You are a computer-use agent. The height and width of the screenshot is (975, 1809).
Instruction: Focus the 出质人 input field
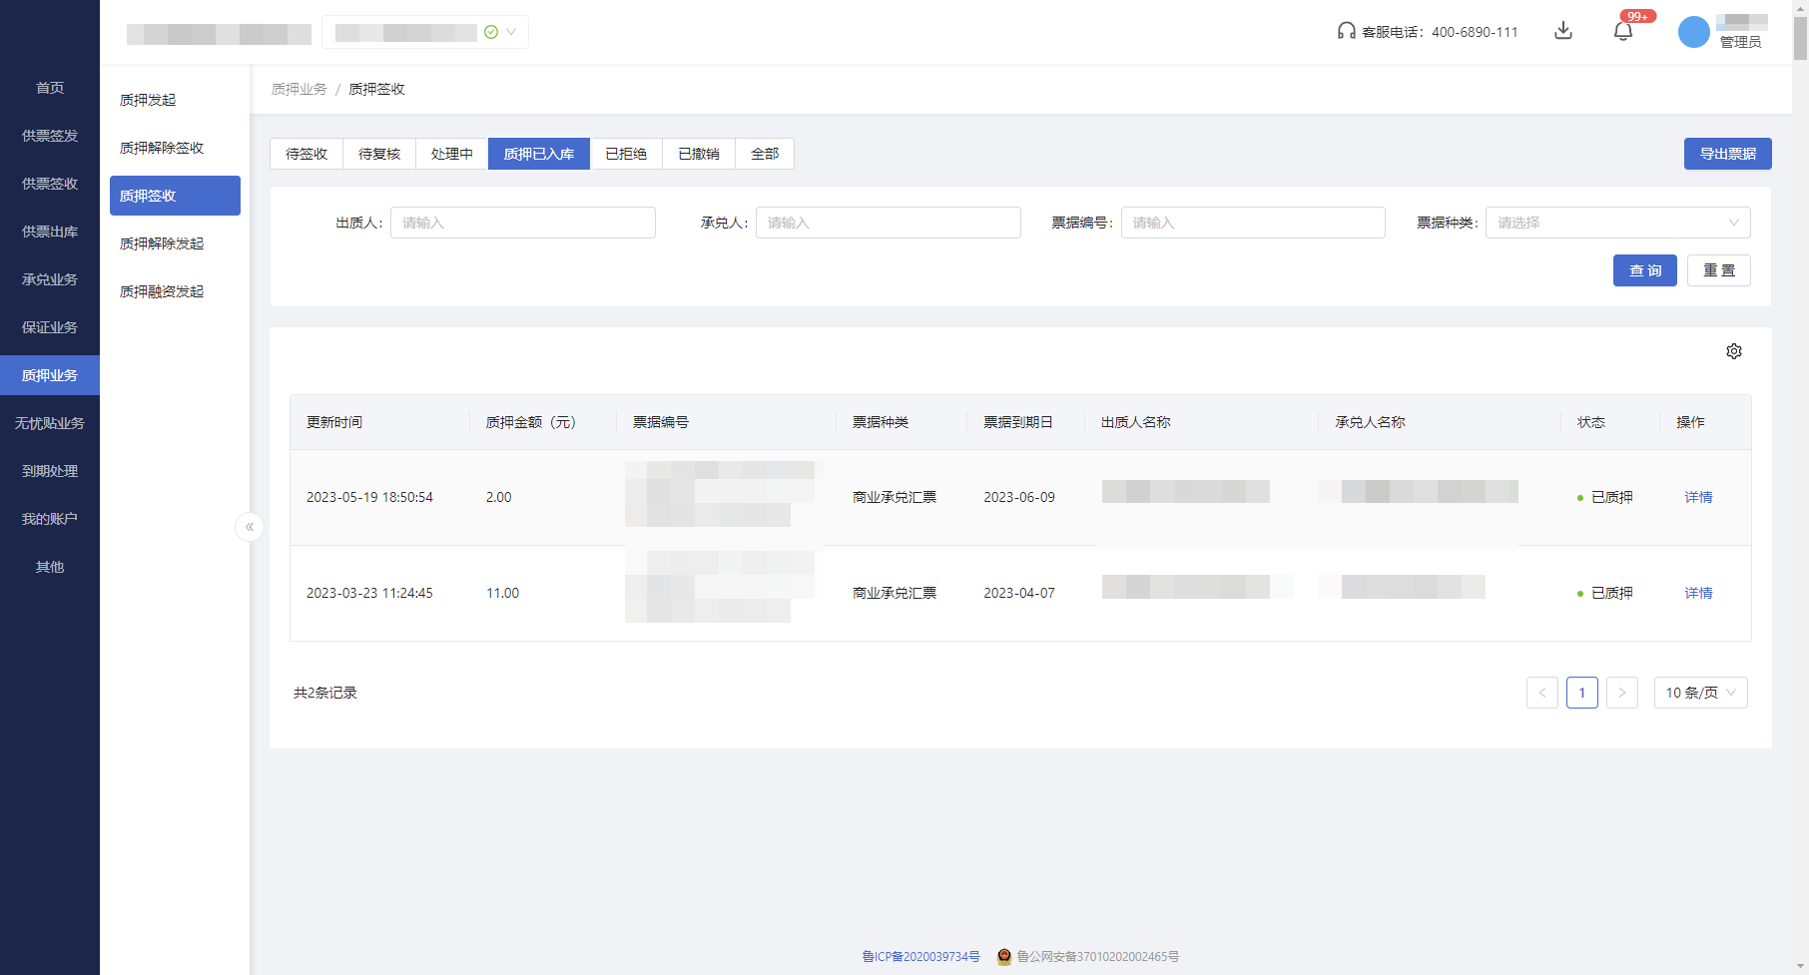[x=522, y=223]
